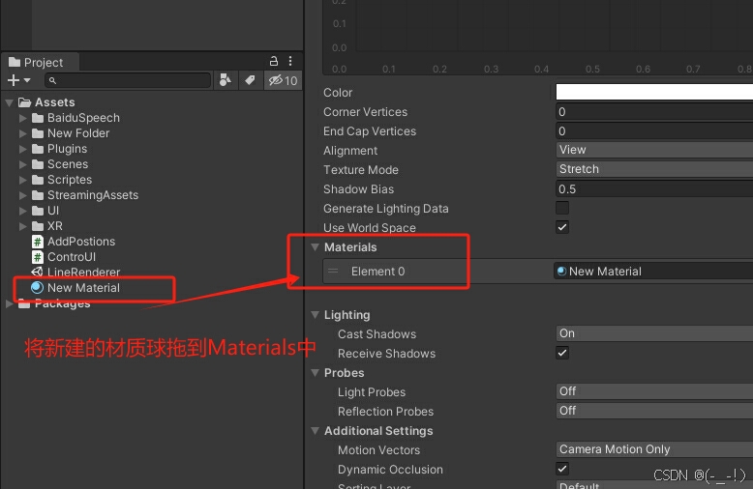Select the AddPostions script icon
753x489 pixels.
(38, 242)
